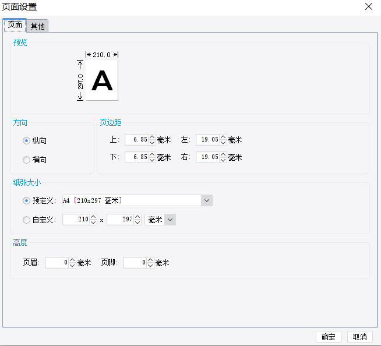Click the 页眉 header height field

(57, 263)
